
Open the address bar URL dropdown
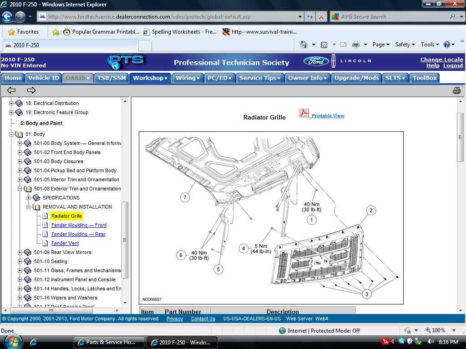(x=300, y=17)
